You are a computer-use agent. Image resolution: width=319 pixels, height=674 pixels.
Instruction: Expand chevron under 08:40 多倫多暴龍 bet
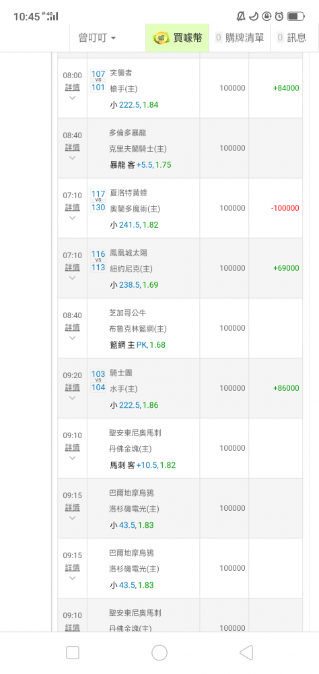pyautogui.click(x=72, y=158)
